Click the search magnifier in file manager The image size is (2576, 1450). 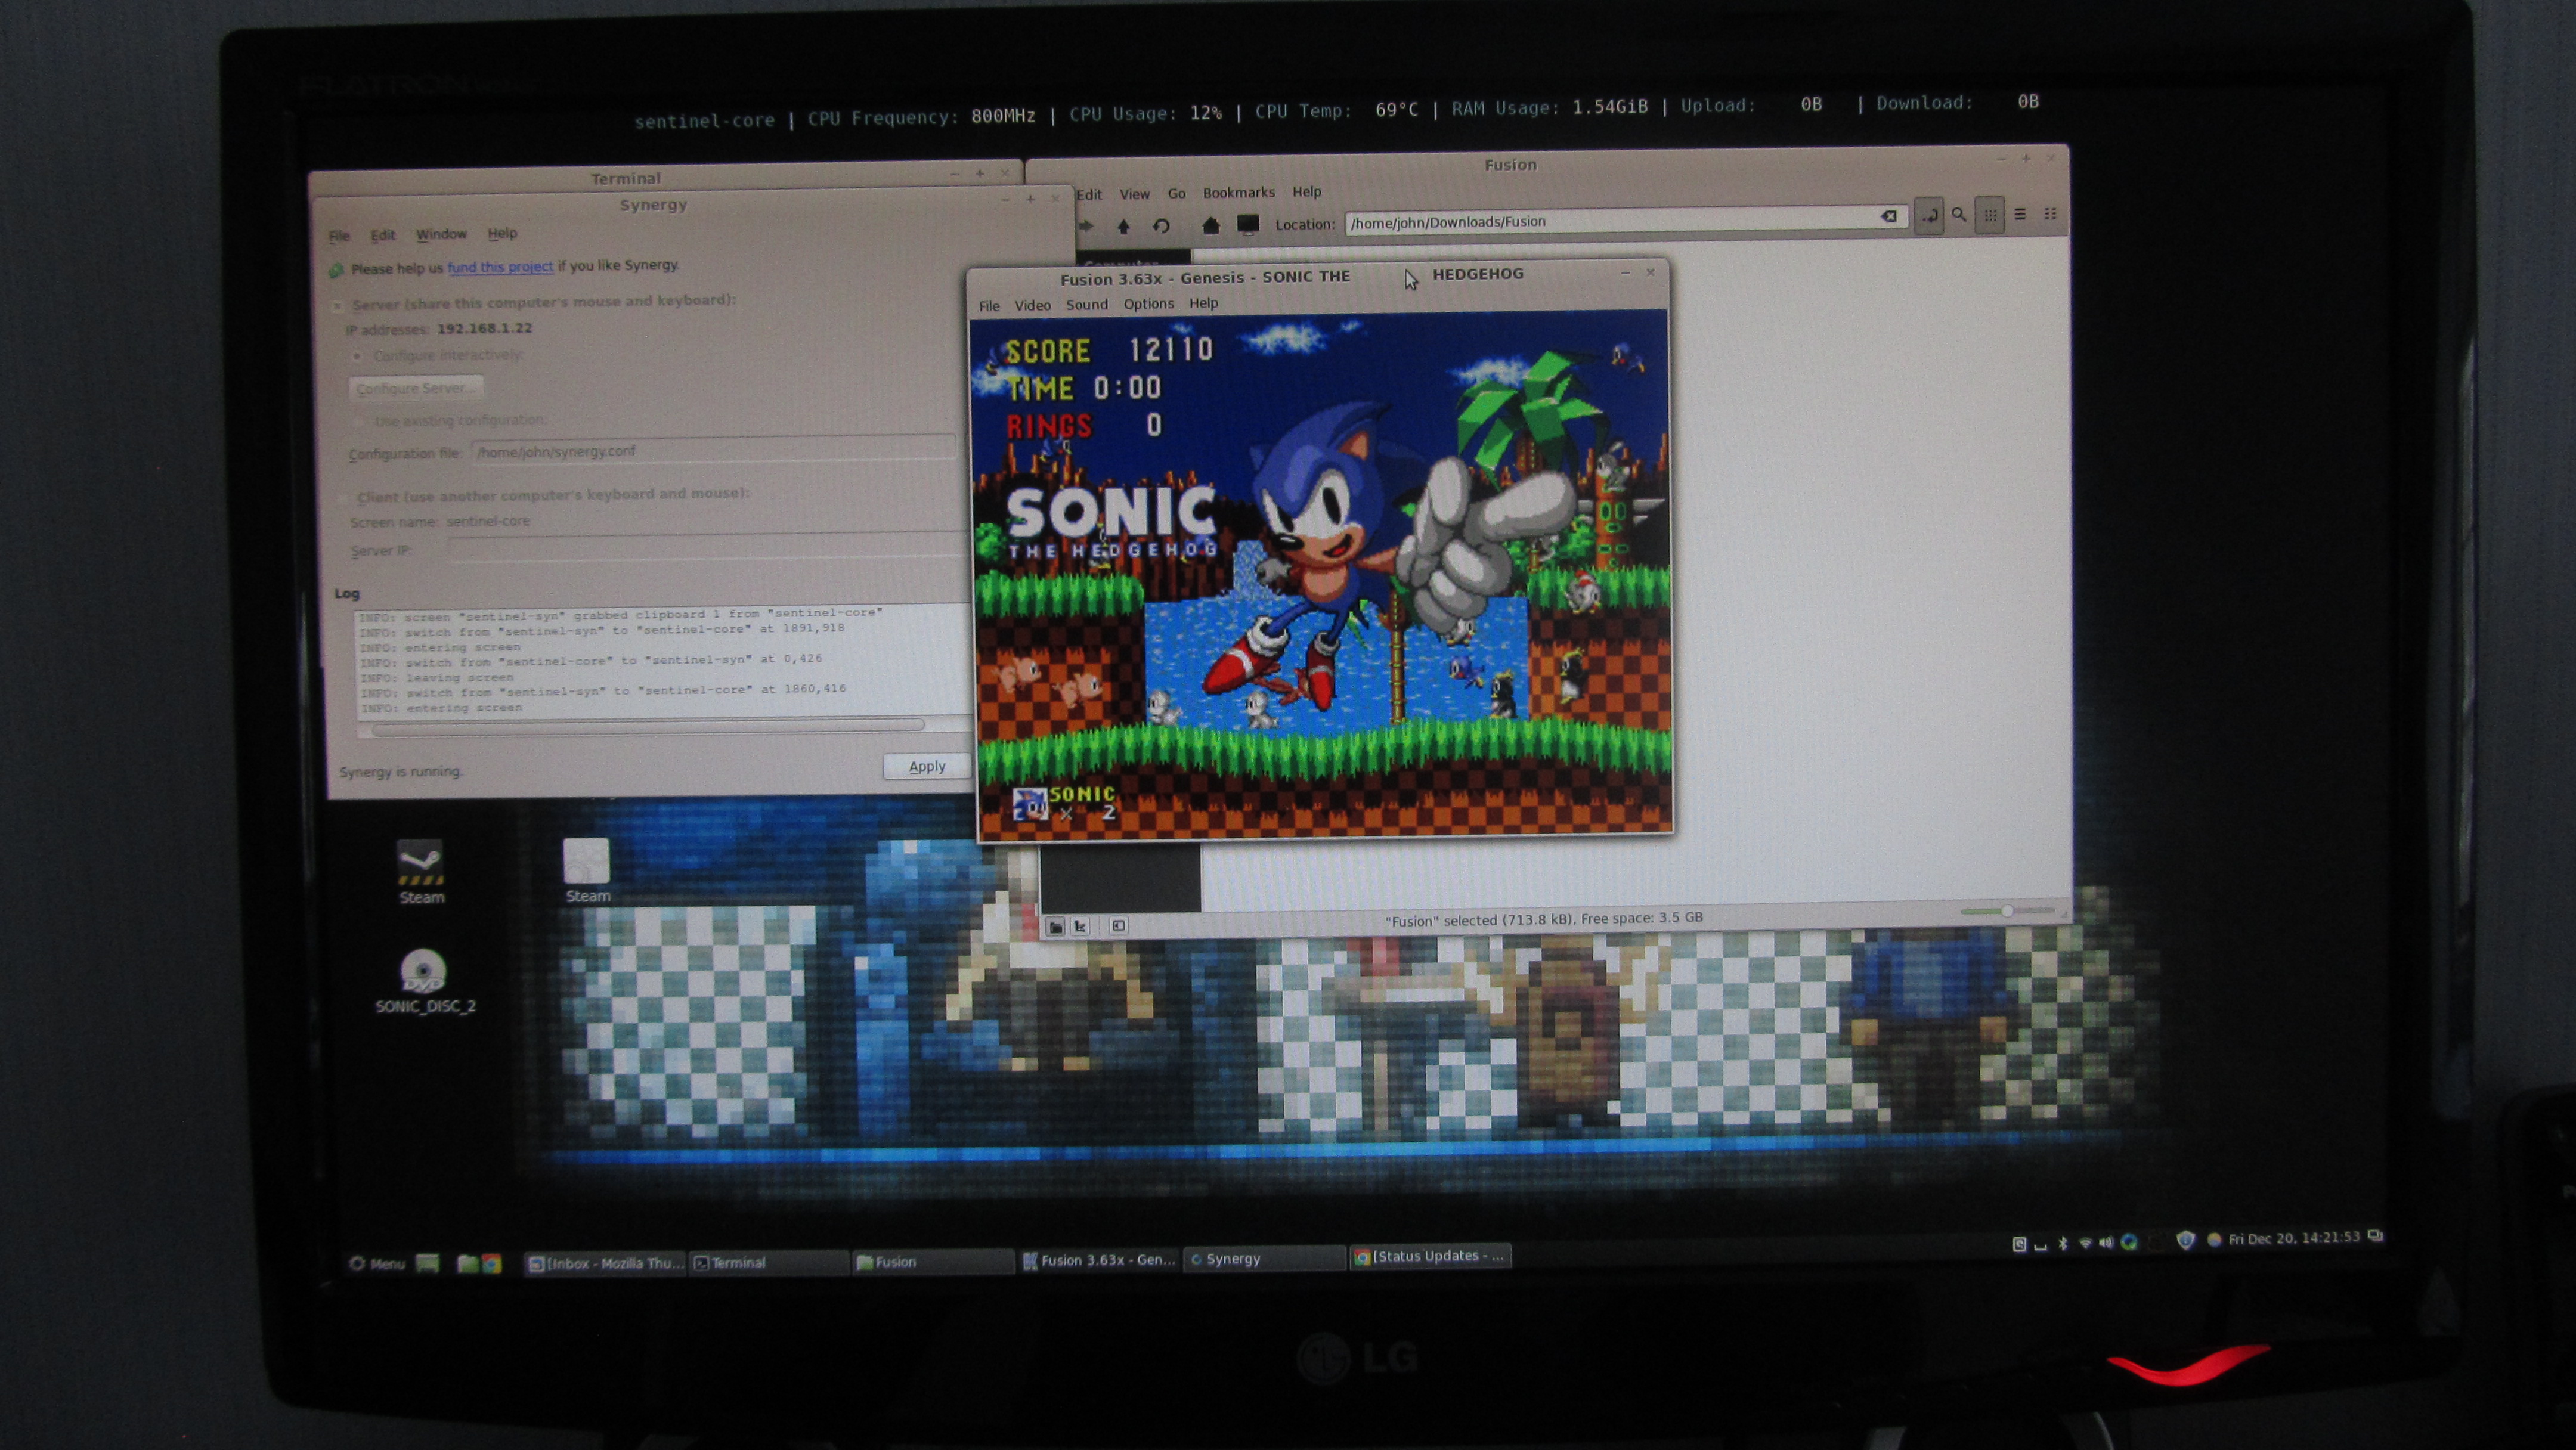(1959, 215)
